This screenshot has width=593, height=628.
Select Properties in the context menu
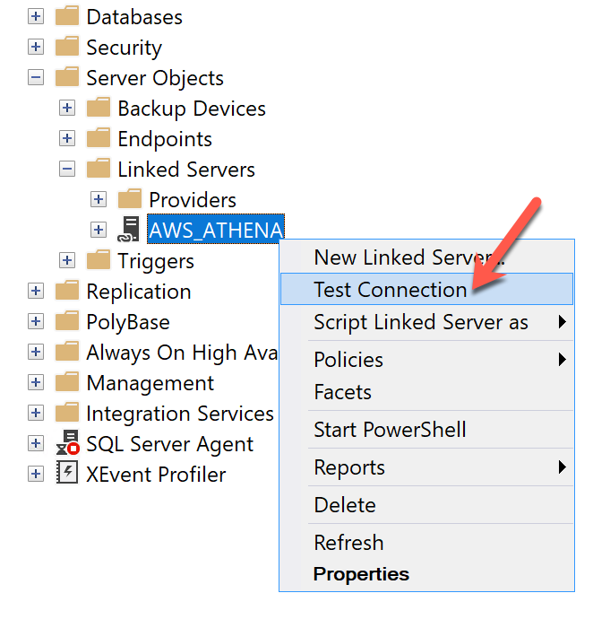[x=361, y=574]
